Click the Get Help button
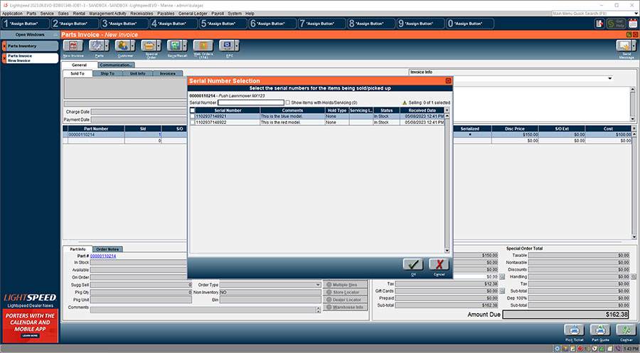The image size is (640, 353). tap(616, 23)
